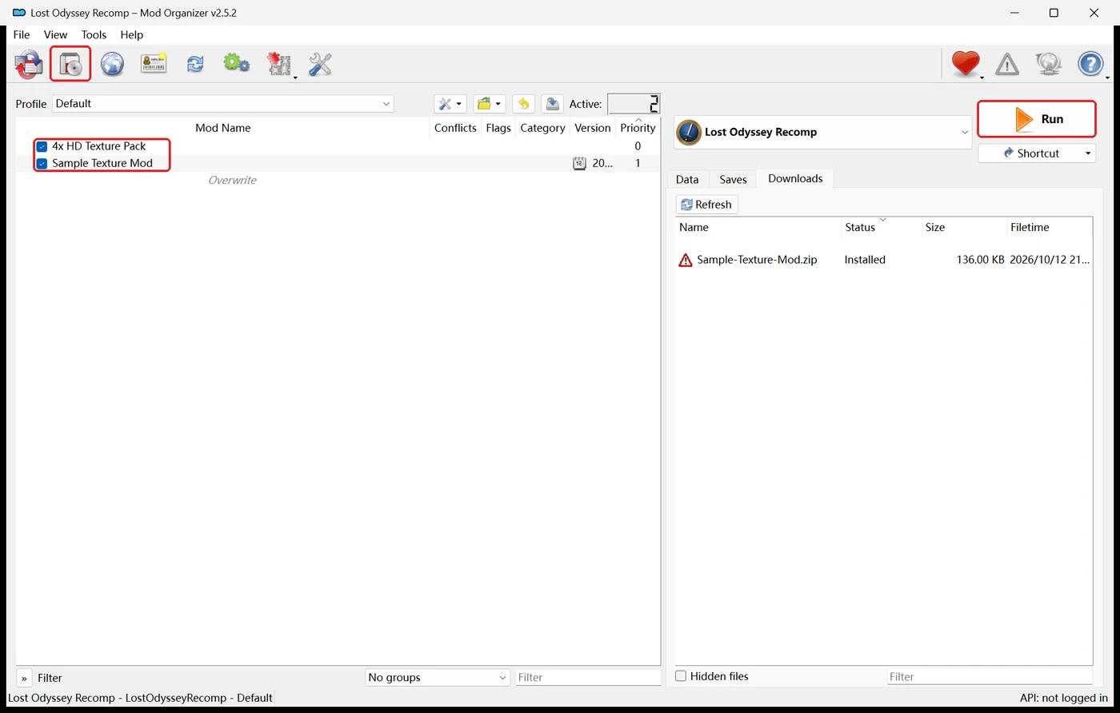The image size is (1120, 713).
Task: Click Install Mod from archive icon
Action: coord(70,64)
